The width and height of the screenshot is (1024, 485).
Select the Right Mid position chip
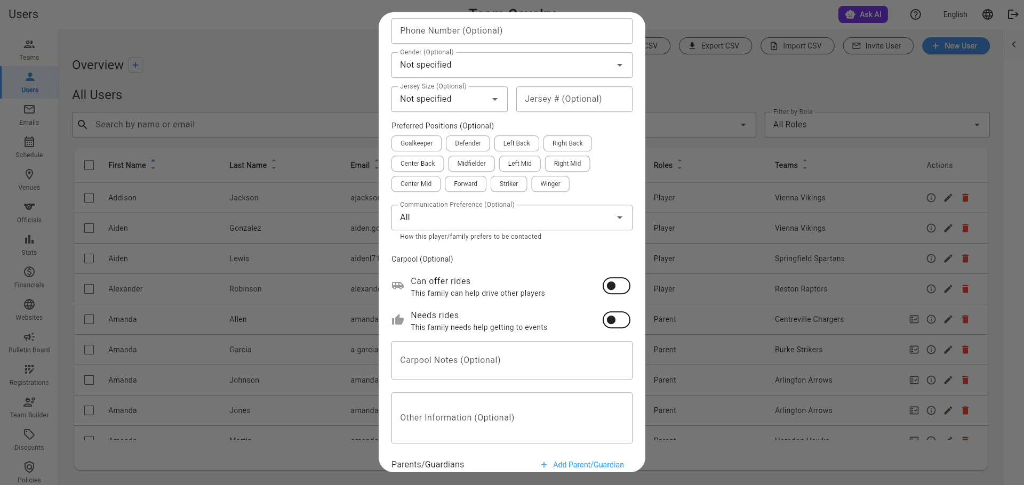pyautogui.click(x=567, y=164)
